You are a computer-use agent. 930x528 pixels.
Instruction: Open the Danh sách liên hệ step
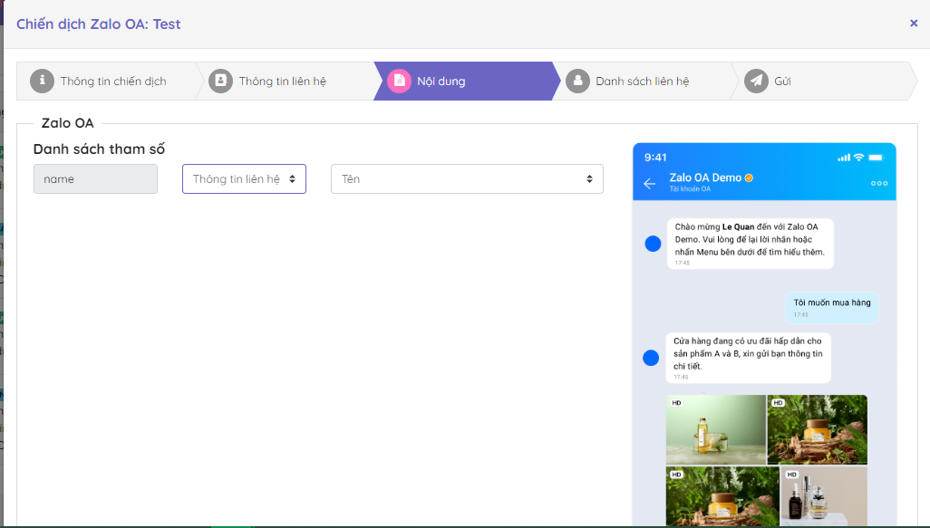pyautogui.click(x=646, y=82)
